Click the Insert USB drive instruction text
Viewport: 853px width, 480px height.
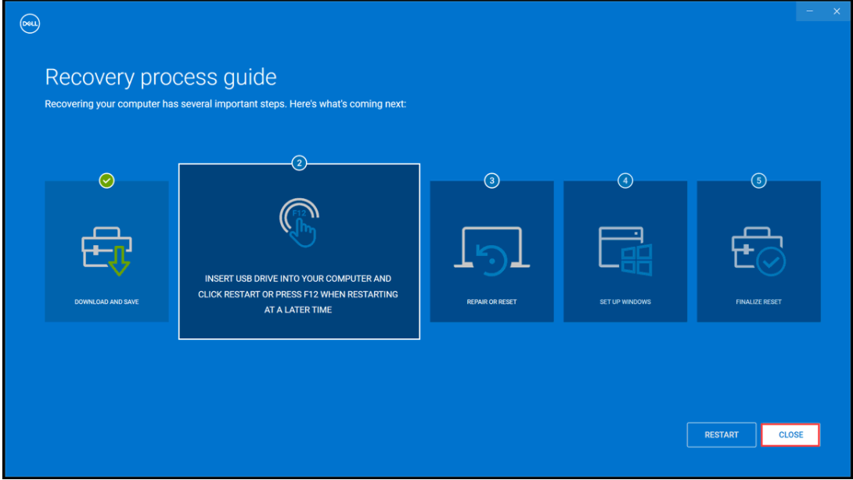click(x=298, y=294)
